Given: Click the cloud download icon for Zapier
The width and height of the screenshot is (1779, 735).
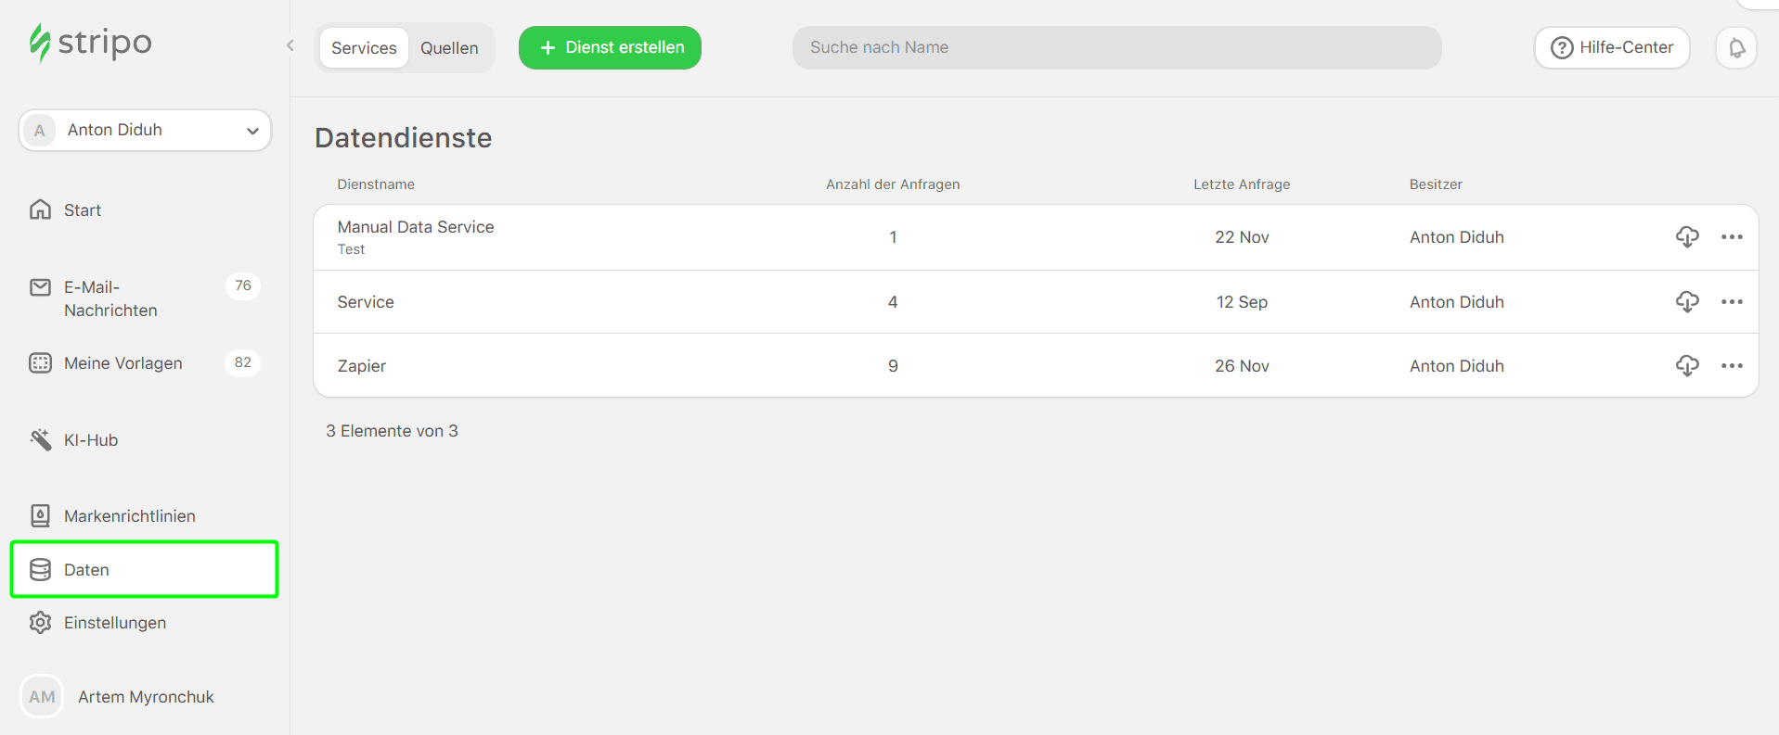Looking at the screenshot, I should [x=1686, y=366].
